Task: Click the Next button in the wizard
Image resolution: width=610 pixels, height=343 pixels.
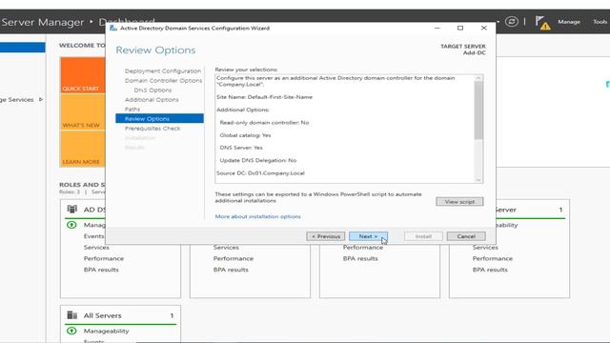Action: point(368,236)
